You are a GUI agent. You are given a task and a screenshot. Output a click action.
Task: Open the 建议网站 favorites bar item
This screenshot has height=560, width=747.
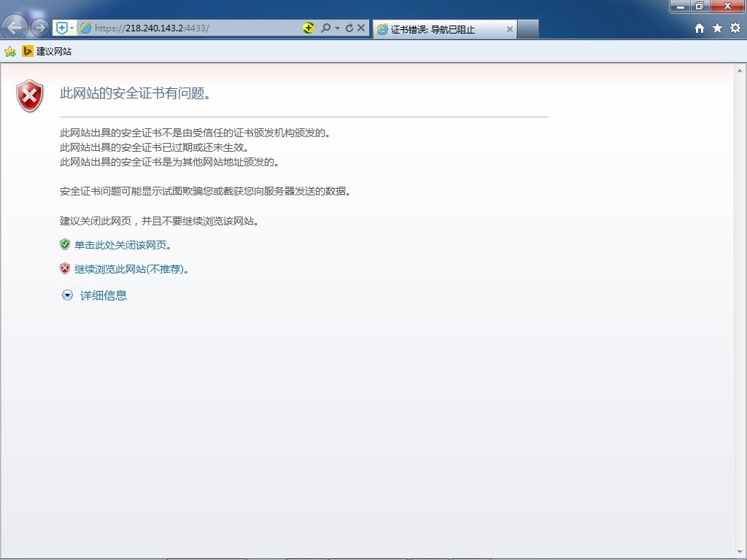point(47,51)
